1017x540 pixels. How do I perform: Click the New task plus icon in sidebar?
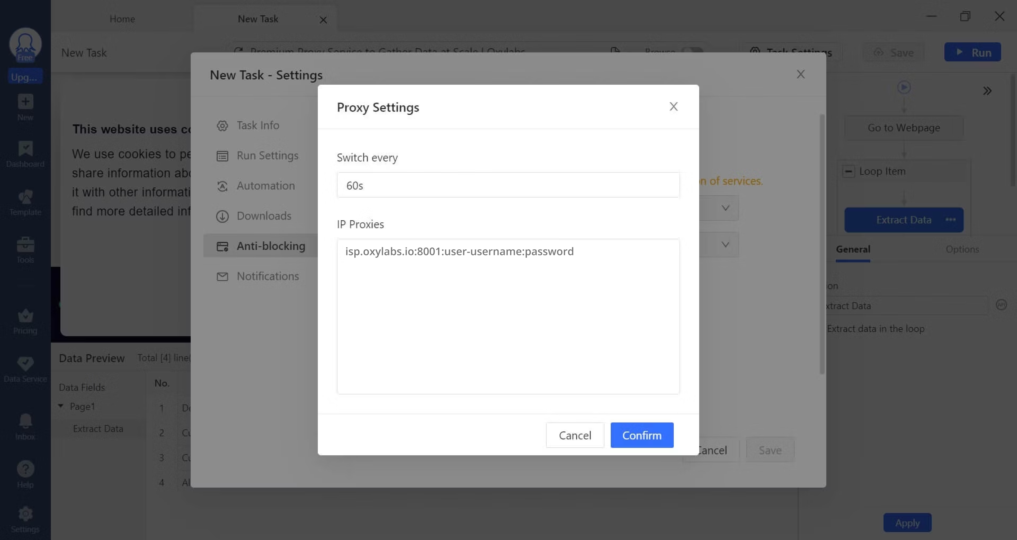tap(25, 102)
